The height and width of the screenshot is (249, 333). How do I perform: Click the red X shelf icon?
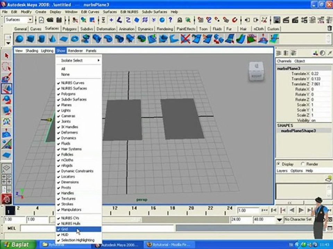pyautogui.click(x=185, y=39)
